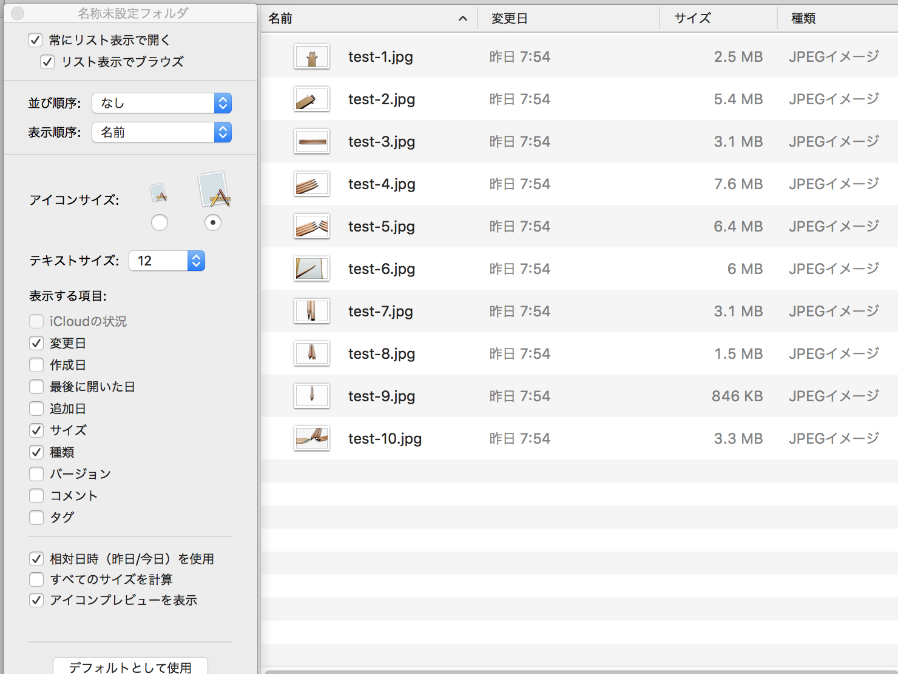Click the large icon size preview image
The height and width of the screenshot is (674, 898).
coord(214,190)
